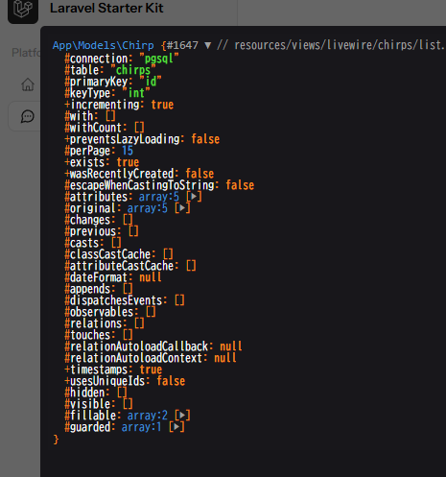This screenshot has width=446, height=477.
Task: Select the "chirps" table value
Action: 133,70
